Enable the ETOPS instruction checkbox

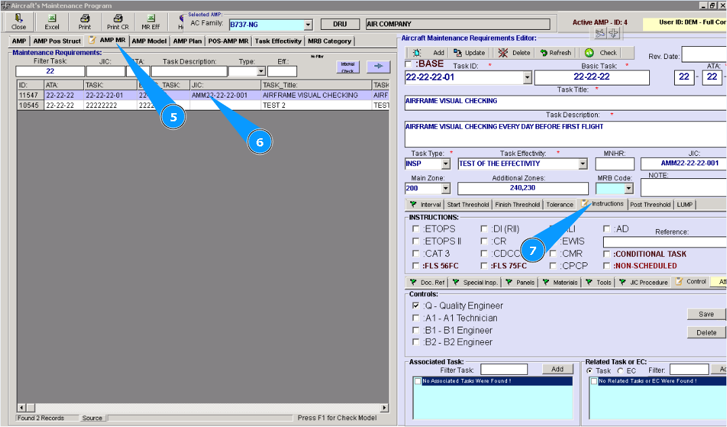(x=416, y=229)
